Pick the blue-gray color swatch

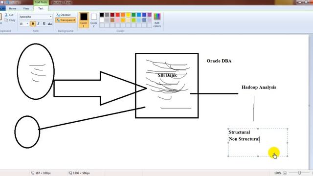click(x=144, y=20)
